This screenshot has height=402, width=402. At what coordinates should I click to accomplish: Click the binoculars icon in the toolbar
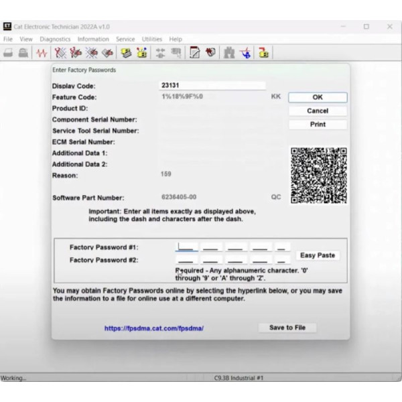230,53
